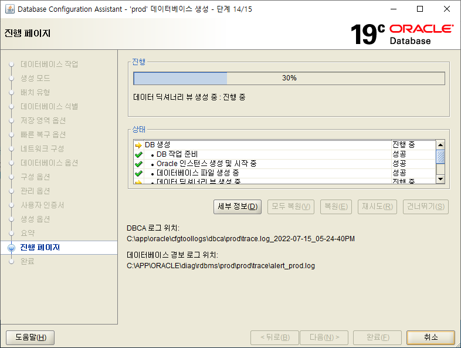Click green checkmark next to 데이터베이스 파일 생성 중
461x348 pixels.
coord(138,173)
